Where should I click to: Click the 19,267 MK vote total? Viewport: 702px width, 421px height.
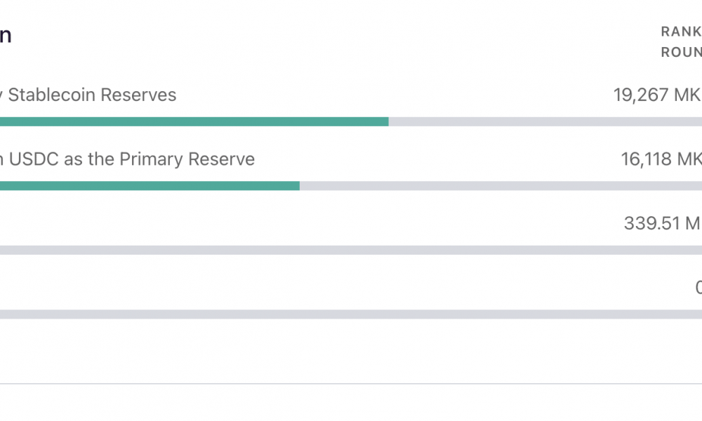[657, 95]
